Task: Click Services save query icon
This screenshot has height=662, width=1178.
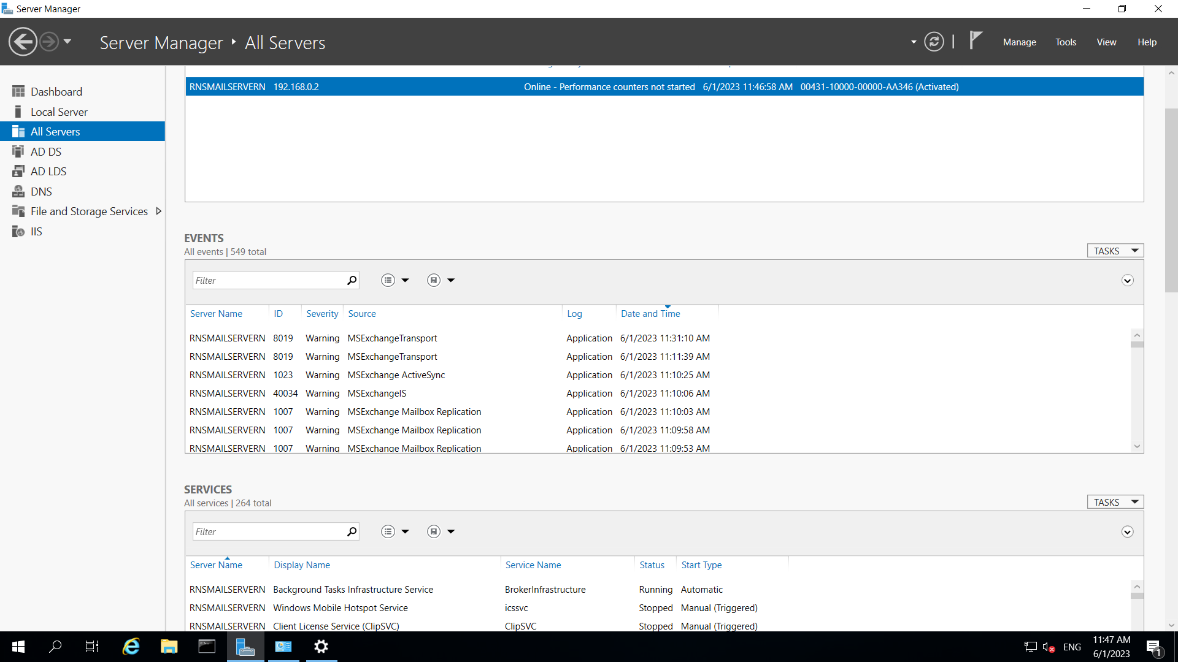Action: coord(434,531)
